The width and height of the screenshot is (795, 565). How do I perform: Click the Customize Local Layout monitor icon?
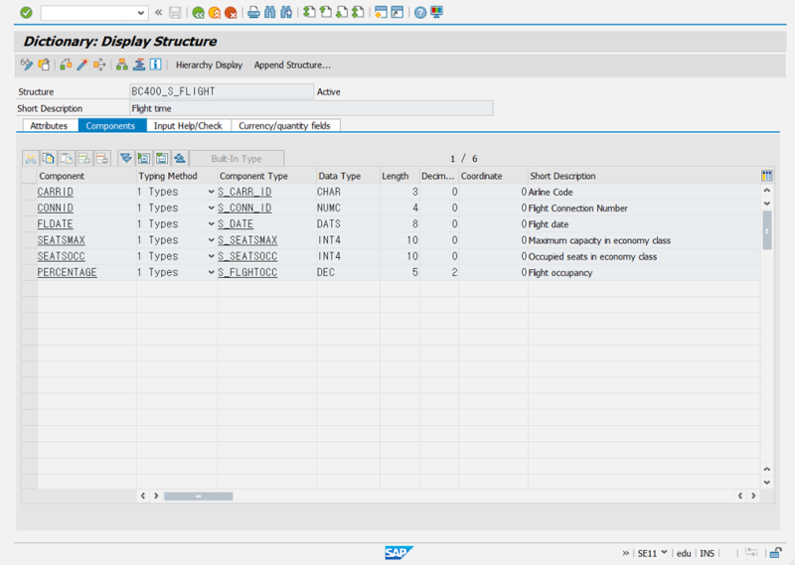point(436,12)
